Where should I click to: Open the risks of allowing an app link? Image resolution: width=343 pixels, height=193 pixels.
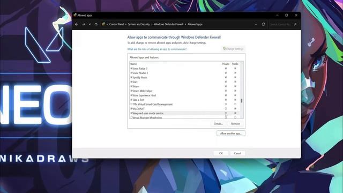(157, 49)
